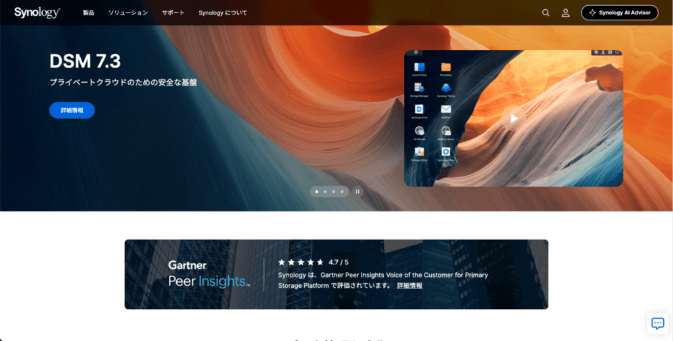Select the fourth carousel slide dot

(x=342, y=191)
